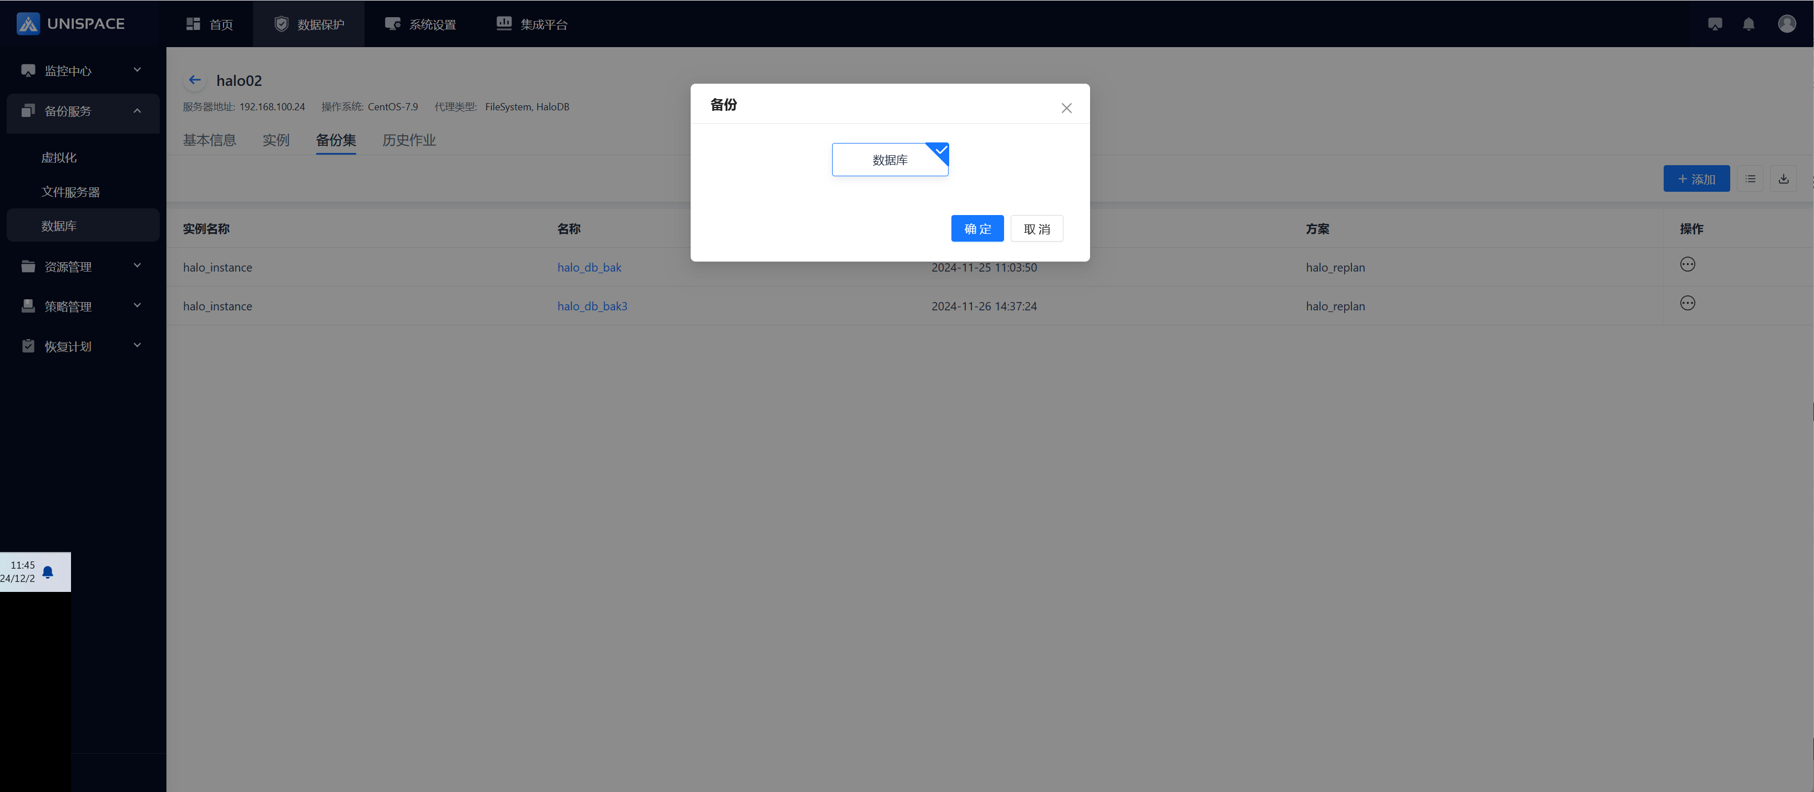Screen dimensions: 1814x792
Task: Click the download icon in toolbar
Action: 1783,178
